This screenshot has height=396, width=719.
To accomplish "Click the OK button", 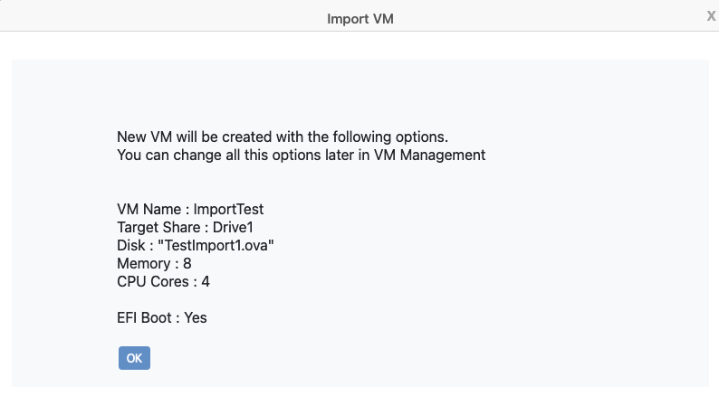I will (x=134, y=358).
